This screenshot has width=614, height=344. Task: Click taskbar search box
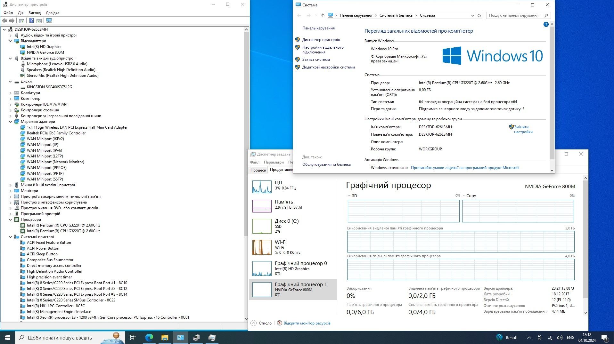pyautogui.click(x=70, y=338)
